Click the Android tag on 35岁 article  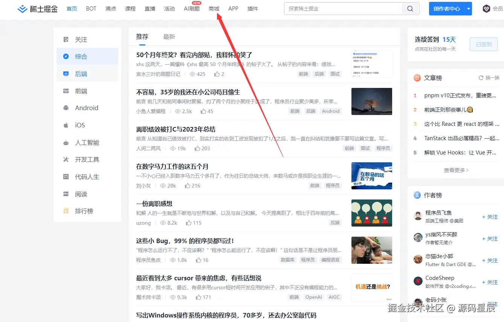[331, 111]
